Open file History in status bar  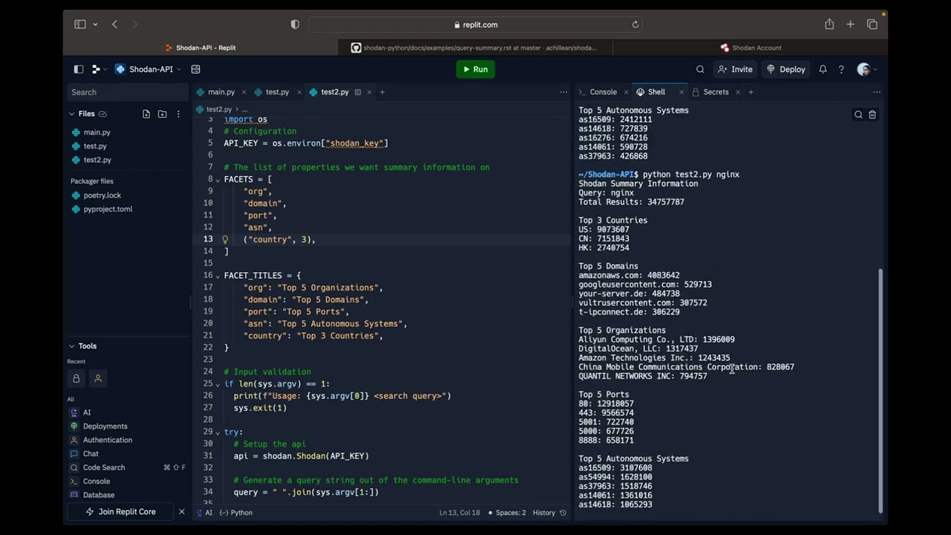pos(549,513)
